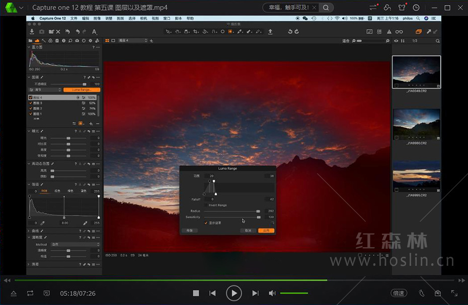Open the 文件 menu
The image size is (468, 305).
coord(73,18)
